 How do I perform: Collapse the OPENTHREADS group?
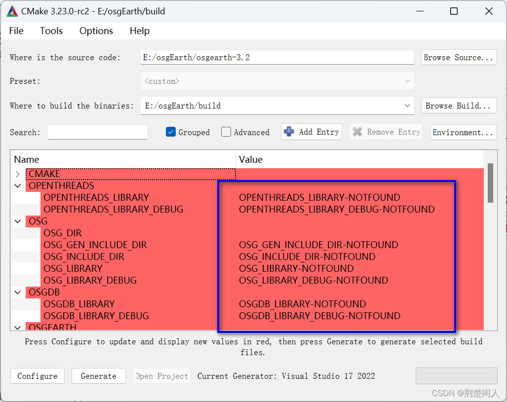17,186
